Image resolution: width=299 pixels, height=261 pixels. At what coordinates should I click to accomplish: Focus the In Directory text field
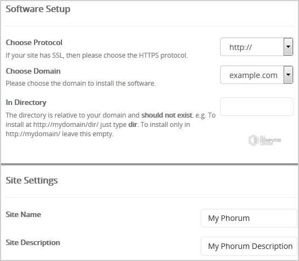257,107
